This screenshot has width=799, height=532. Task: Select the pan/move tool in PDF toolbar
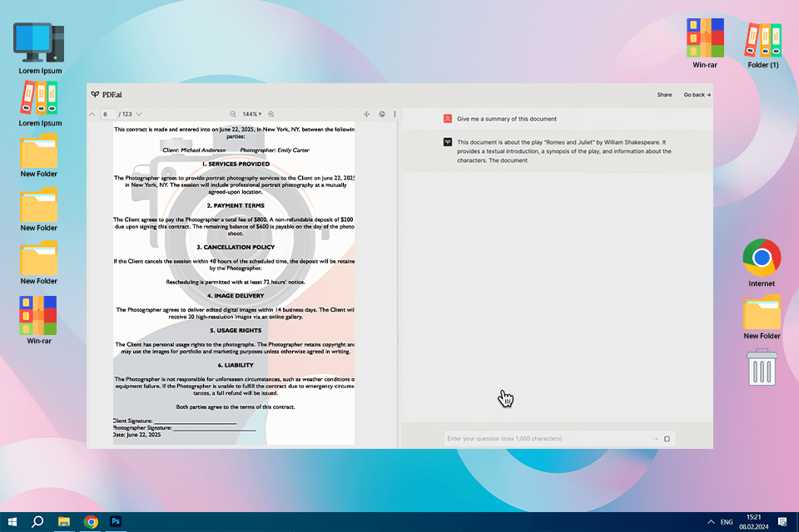coord(366,114)
